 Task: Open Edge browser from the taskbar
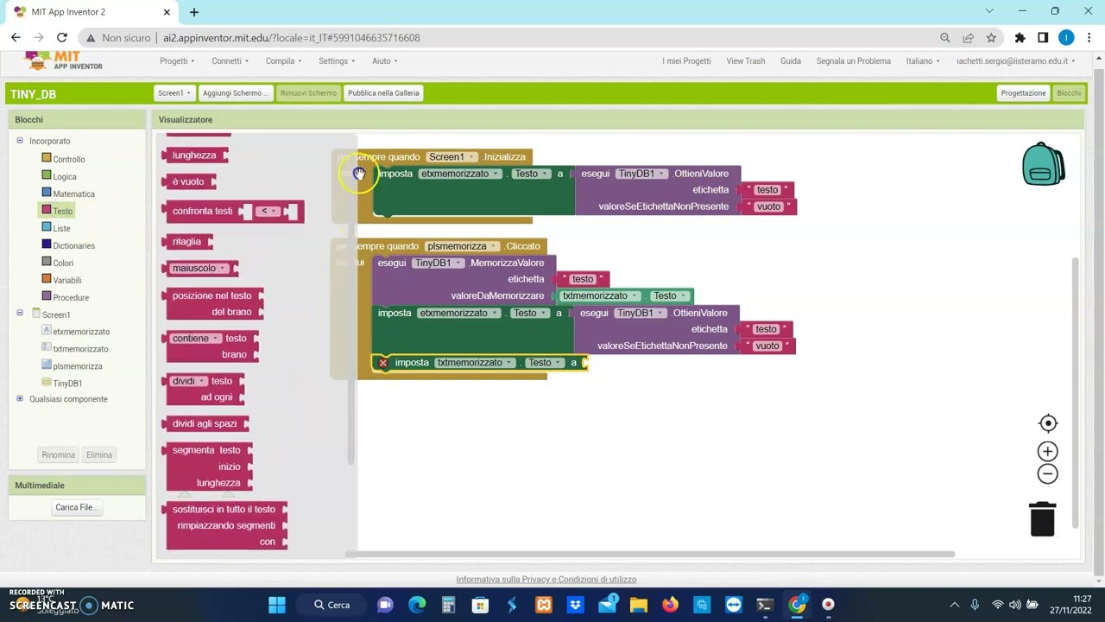pyautogui.click(x=417, y=605)
